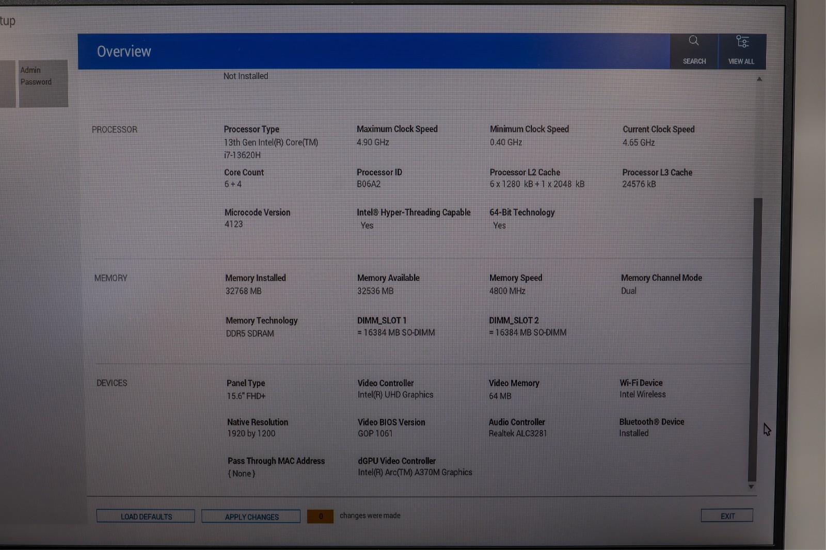The image size is (826, 550).
Task: Click the Video BIOS Version label
Action: coord(391,422)
